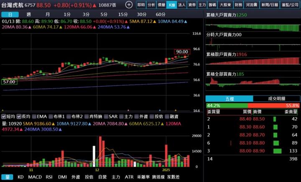Click the ask price 88.60 entry
The height and width of the screenshot is (182, 301).
[259, 127]
